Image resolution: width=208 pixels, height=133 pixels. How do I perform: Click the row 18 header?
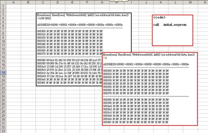click(3, 73)
